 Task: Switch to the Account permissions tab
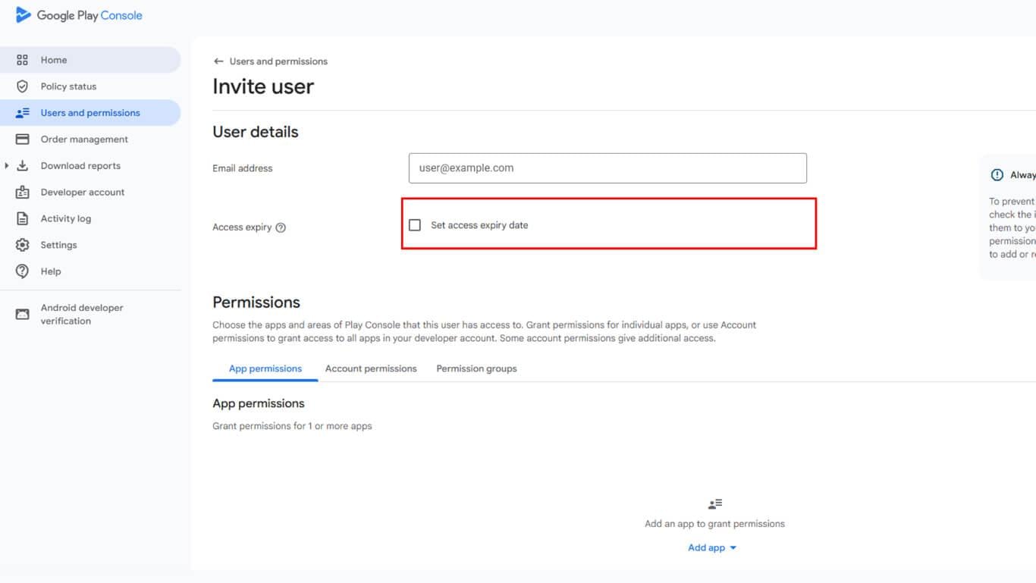[x=371, y=368]
